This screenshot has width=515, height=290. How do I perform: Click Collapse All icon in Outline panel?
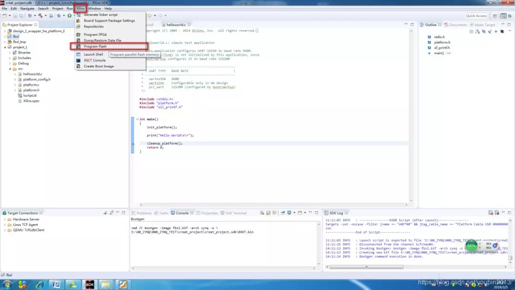pos(471,31)
